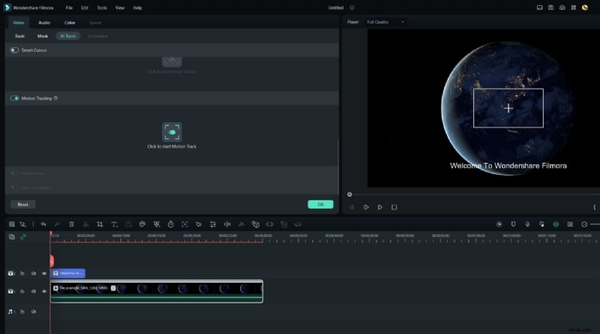Mute video track 2 speaker icon

pyautogui.click(x=34, y=273)
